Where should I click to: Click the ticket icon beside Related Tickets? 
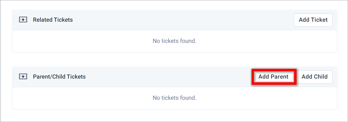coord(23,20)
